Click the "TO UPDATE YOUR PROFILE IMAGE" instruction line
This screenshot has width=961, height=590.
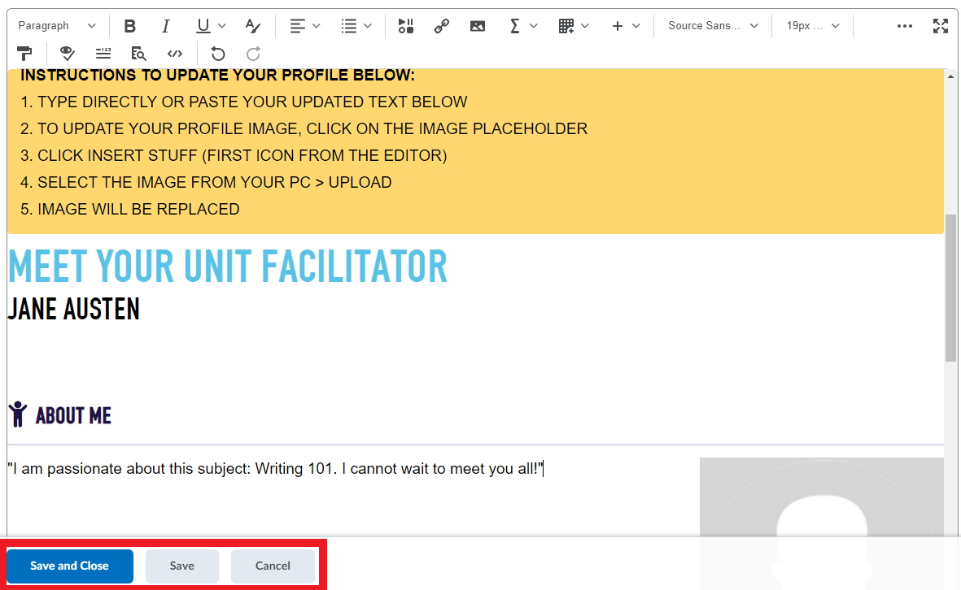click(304, 128)
